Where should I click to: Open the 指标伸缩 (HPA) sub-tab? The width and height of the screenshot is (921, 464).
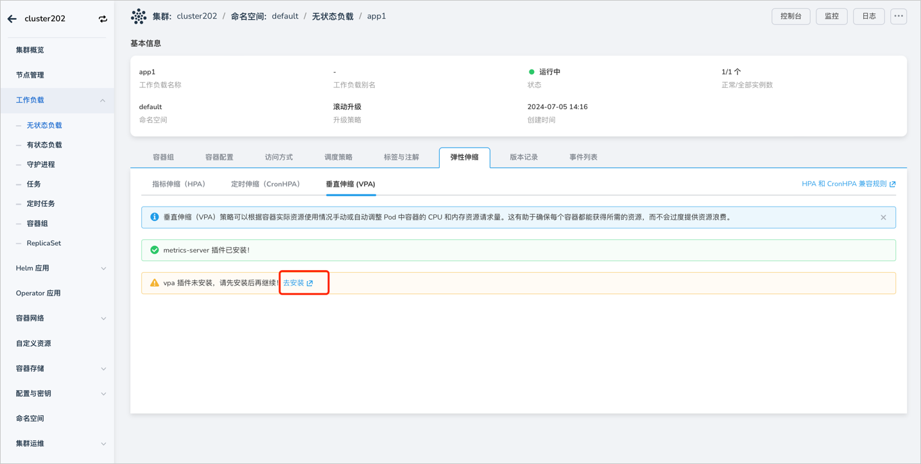click(x=179, y=184)
